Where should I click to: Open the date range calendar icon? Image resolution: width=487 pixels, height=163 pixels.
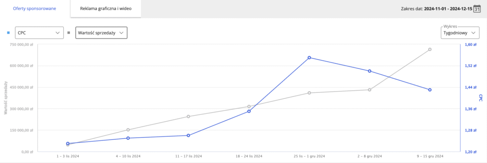coord(477,8)
